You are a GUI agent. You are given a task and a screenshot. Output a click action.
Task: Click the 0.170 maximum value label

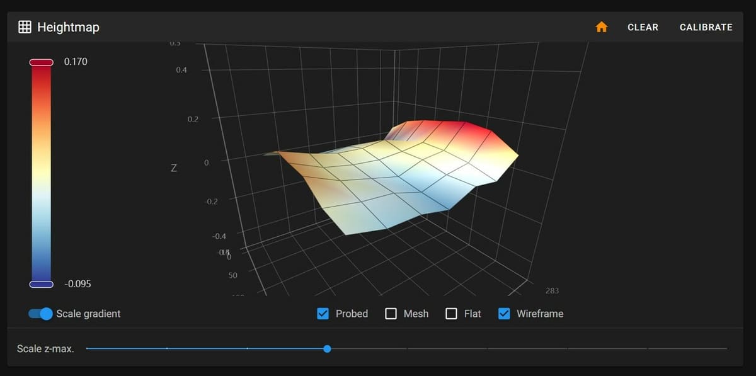[76, 62]
